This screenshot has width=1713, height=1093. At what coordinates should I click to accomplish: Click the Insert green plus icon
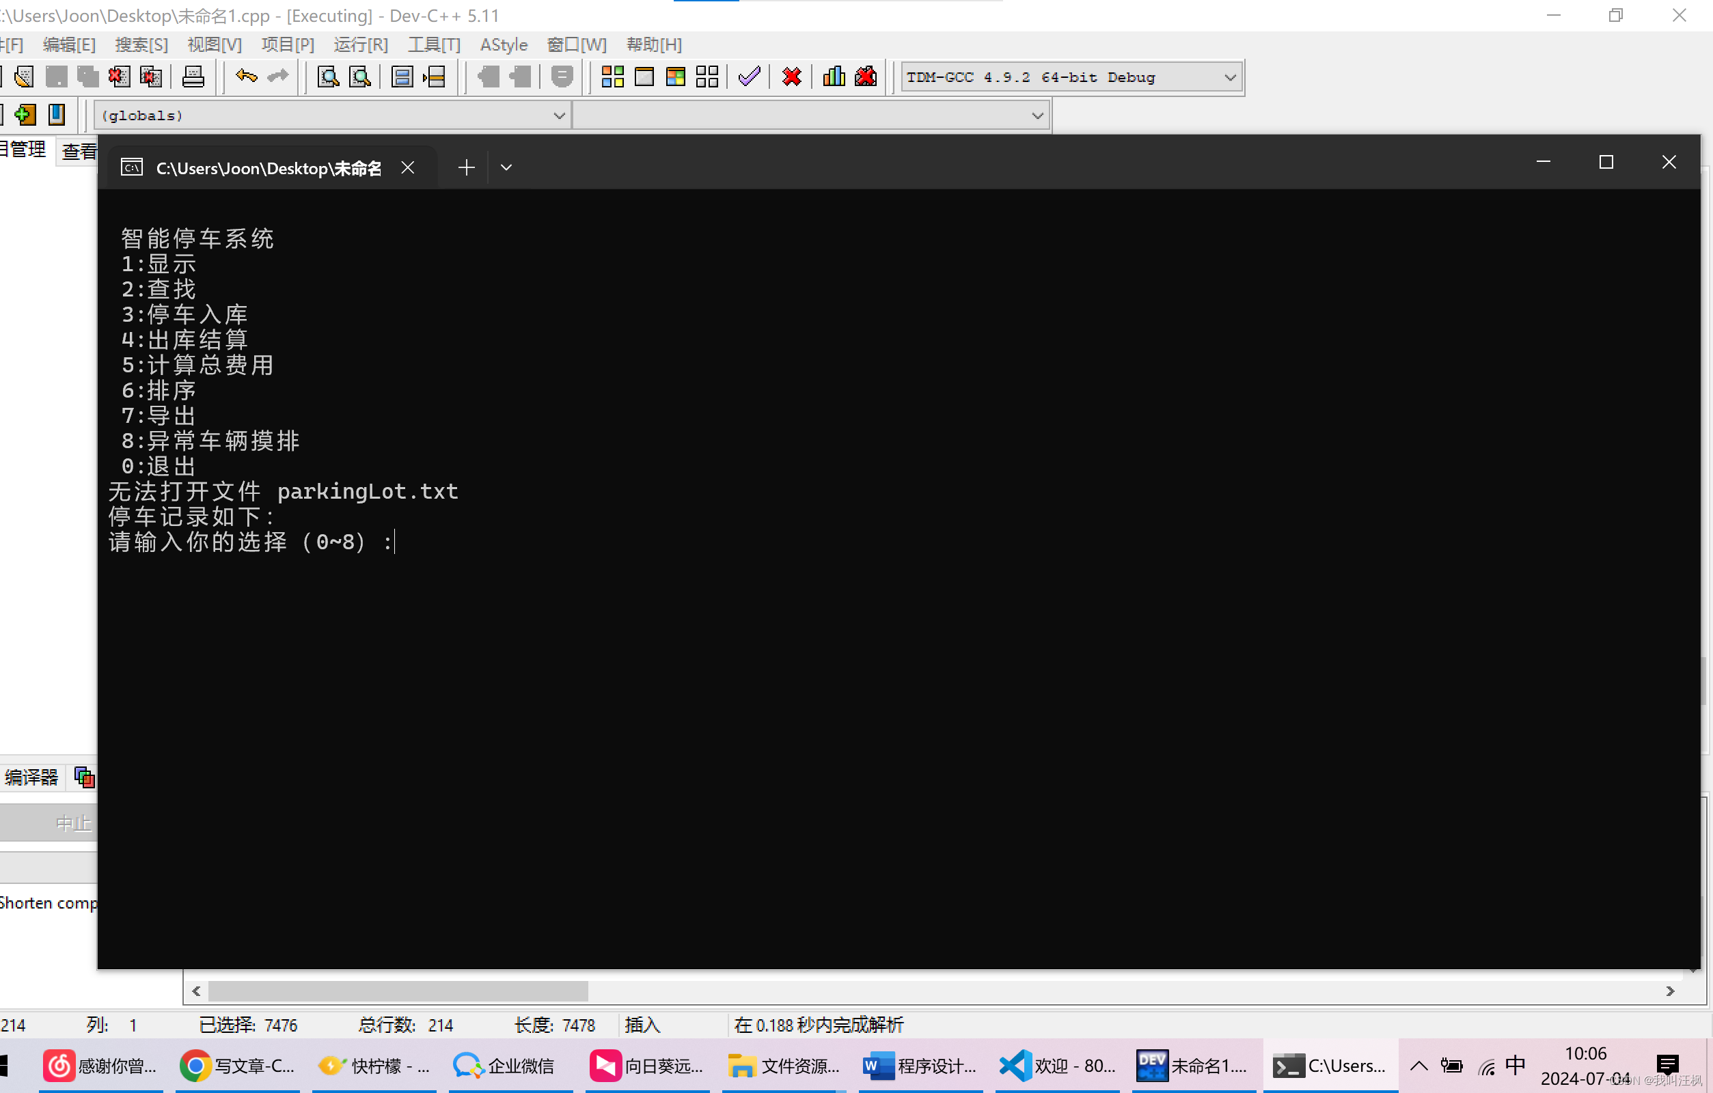25,115
